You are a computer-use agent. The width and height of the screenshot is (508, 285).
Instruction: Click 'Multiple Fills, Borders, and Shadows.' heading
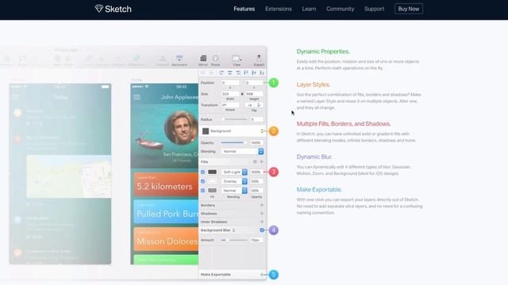click(344, 123)
